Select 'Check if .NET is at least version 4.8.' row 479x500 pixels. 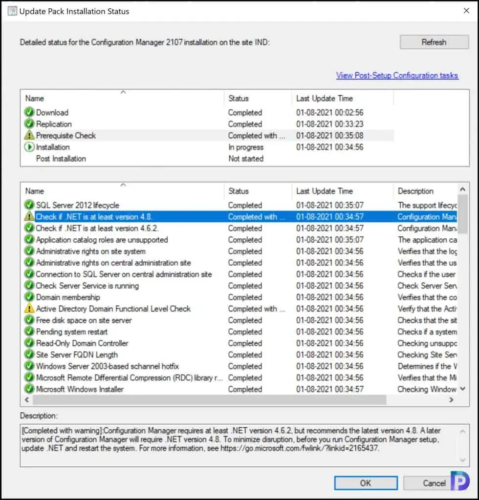[240, 216]
